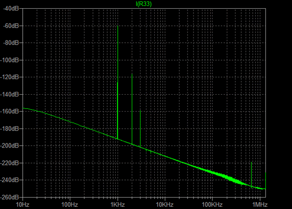Click the -200dB axis label
292x209 pixels.
point(10,146)
